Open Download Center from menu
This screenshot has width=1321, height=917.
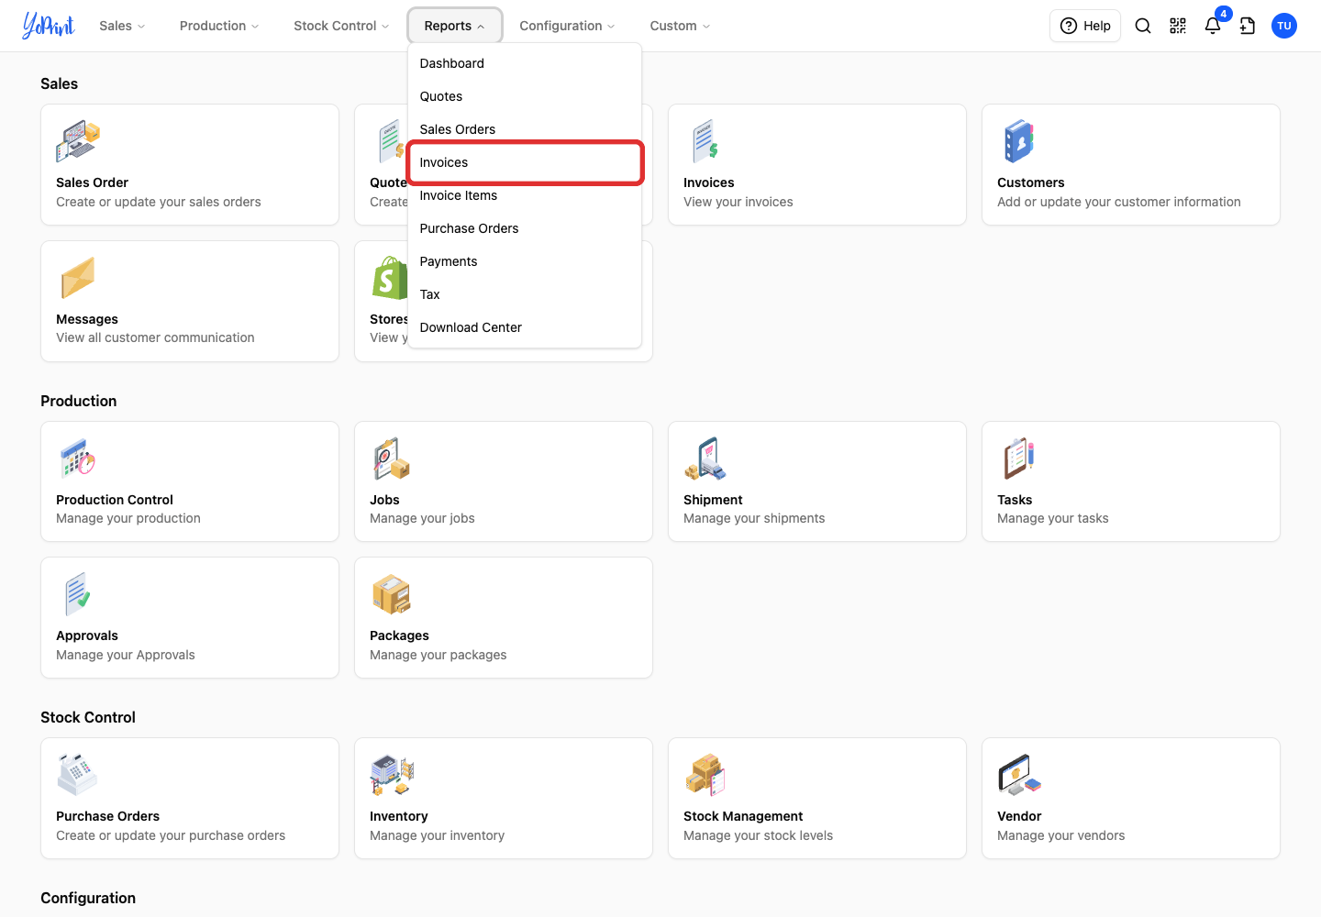tap(525, 327)
